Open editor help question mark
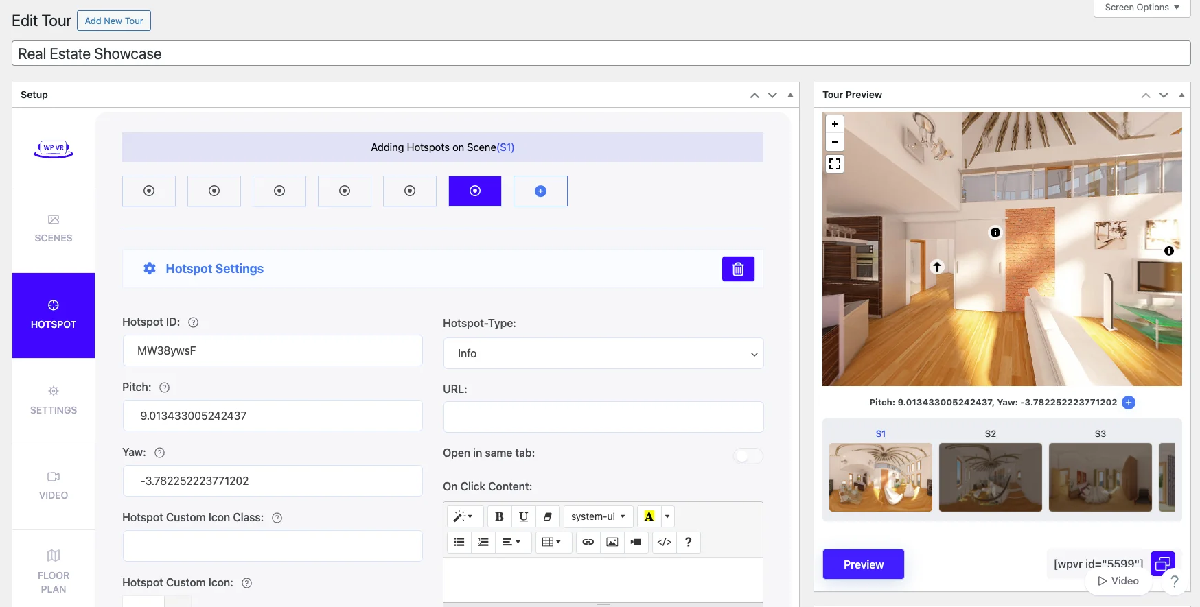The width and height of the screenshot is (1200, 607). pyautogui.click(x=689, y=542)
